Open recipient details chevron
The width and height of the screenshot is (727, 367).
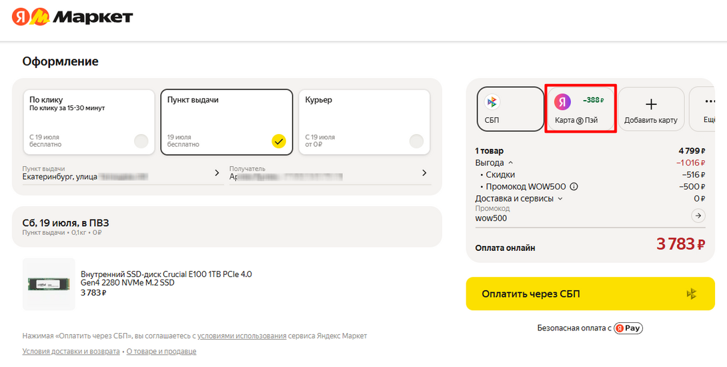click(x=424, y=173)
